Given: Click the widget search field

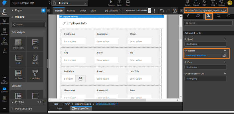Looking at the screenshot, I should pyautogui.click(x=29, y=25).
